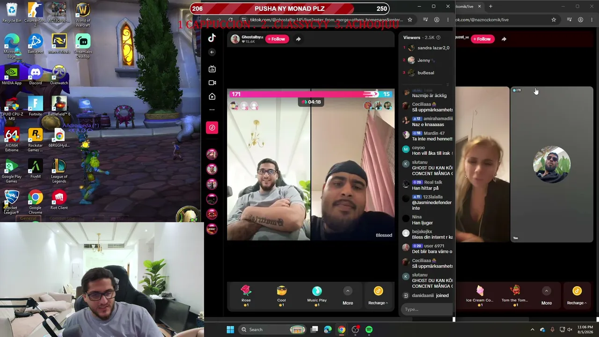Open Streamlabs Desktop shortcut

[83, 46]
